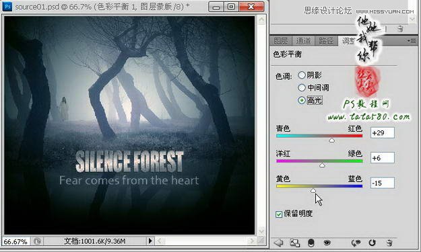This screenshot has height=252, width=421.
Task: Click the 黄色 (Yellow) slider label
Action: 283,179
